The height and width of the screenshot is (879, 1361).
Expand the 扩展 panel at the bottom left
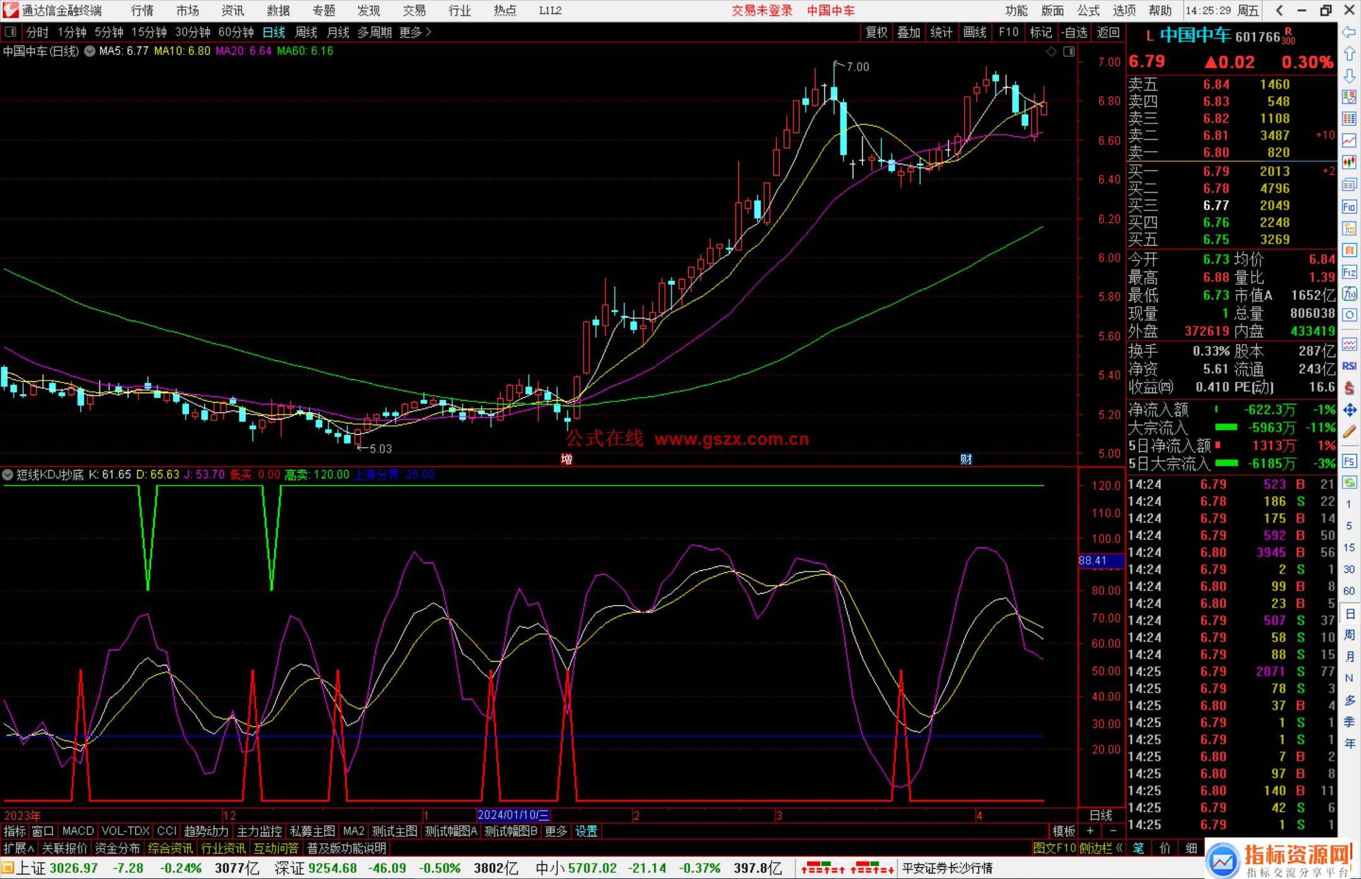click(18, 848)
